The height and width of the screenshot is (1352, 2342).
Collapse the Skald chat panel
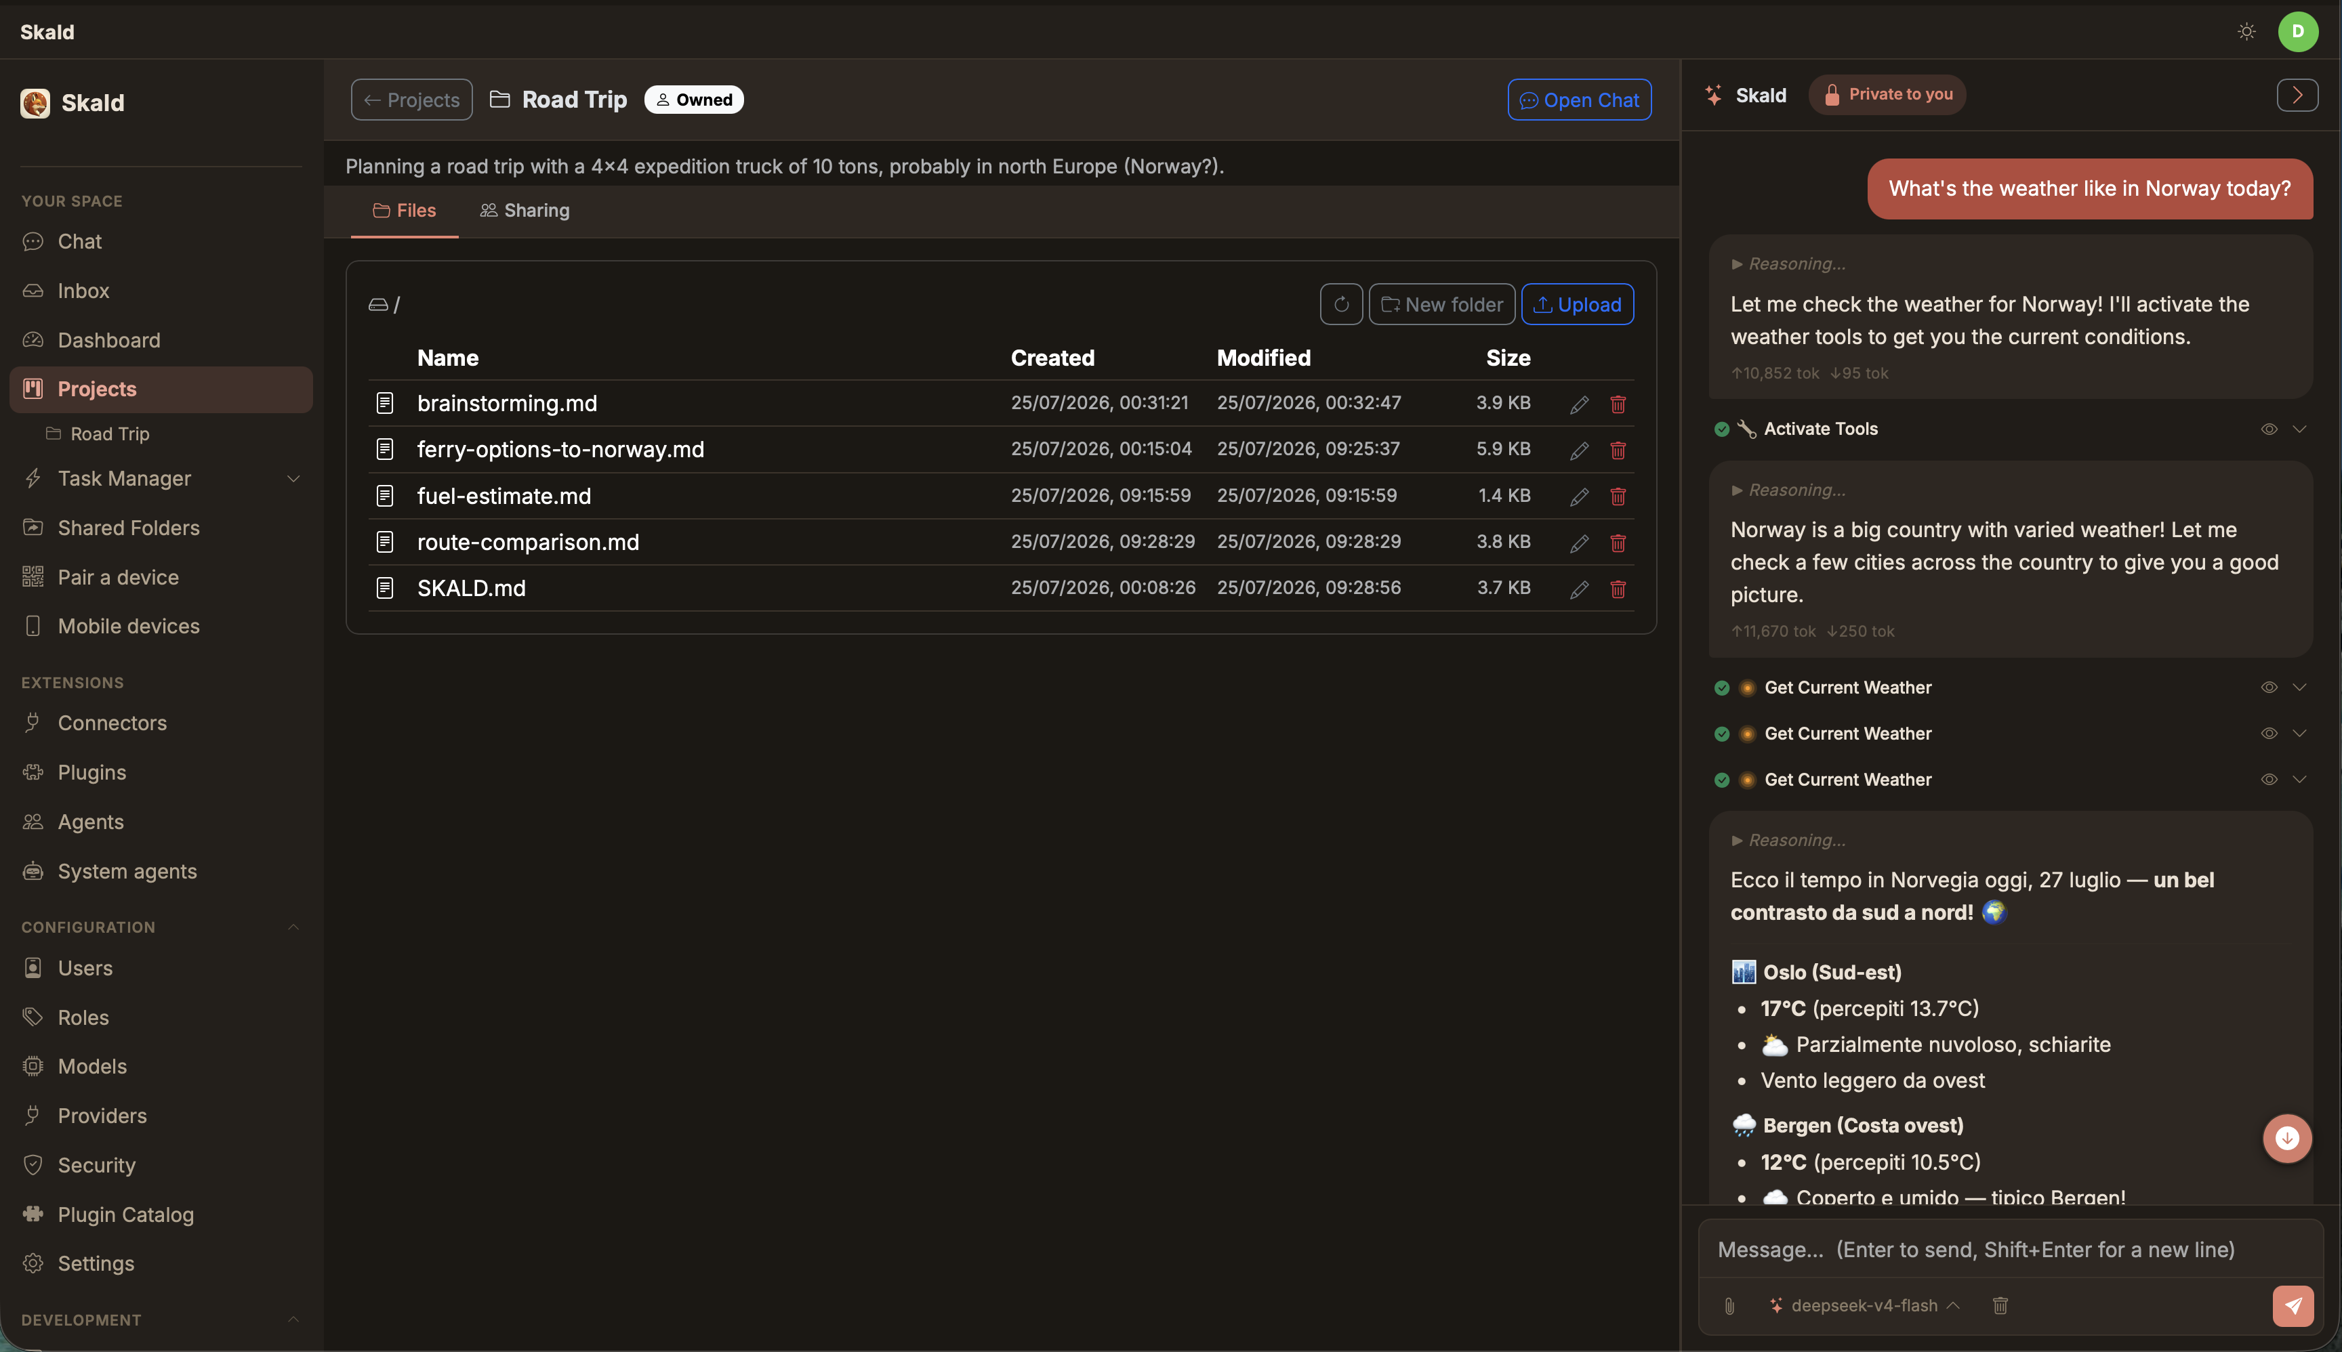[x=2297, y=95]
